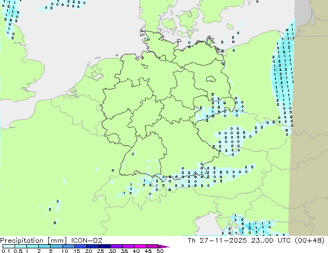Click the '20' legend scale label
The height and width of the screenshot is (253, 328).
click(88, 251)
